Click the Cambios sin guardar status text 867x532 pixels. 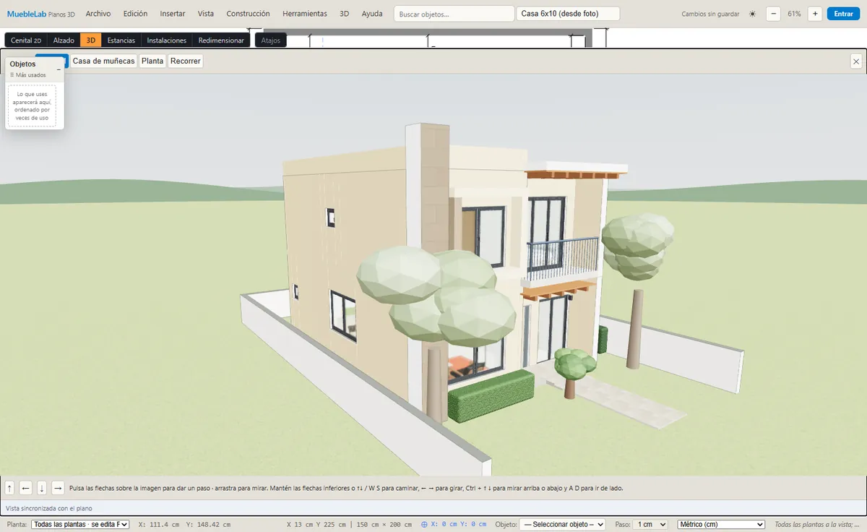710,14
